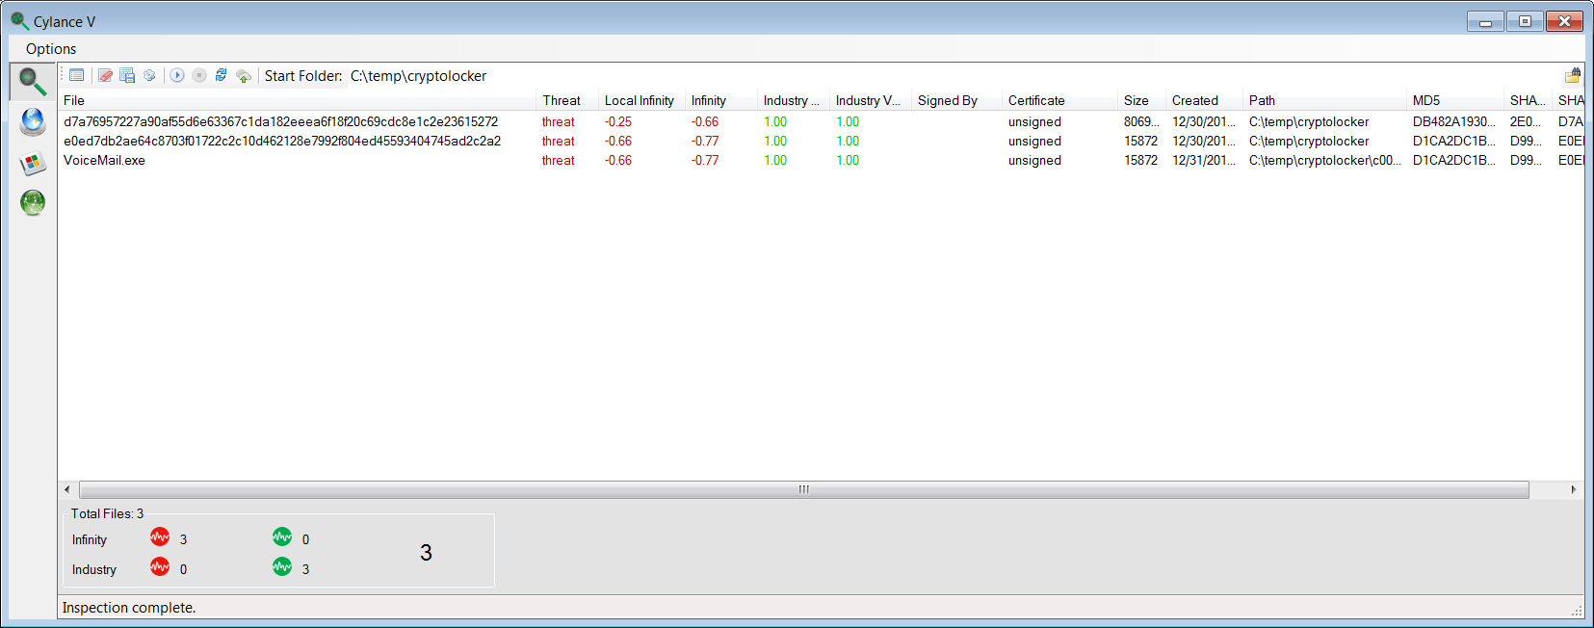Click the large 3 total count
The height and width of the screenshot is (628, 1594).
(x=426, y=552)
